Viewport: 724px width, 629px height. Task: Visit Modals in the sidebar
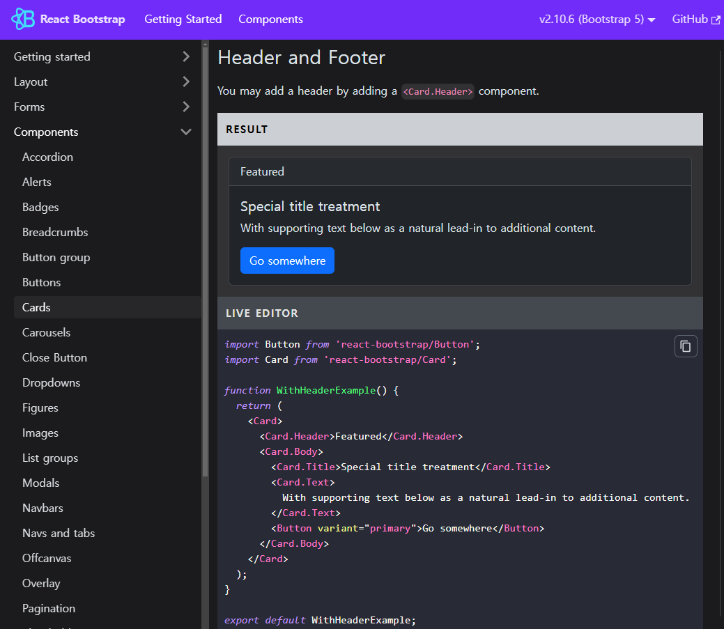pos(40,483)
